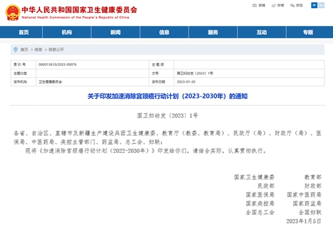The width and height of the screenshot is (333, 231).
Task: Click the notice headline about 消除宫颈癌行动计划
Action: click(167, 96)
